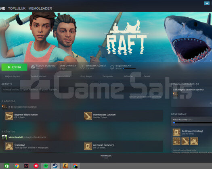Click the friend avatar under Oynayan Arkadaşlar
Image resolution: width=212 pixels, height=169 pixels.
point(176,94)
